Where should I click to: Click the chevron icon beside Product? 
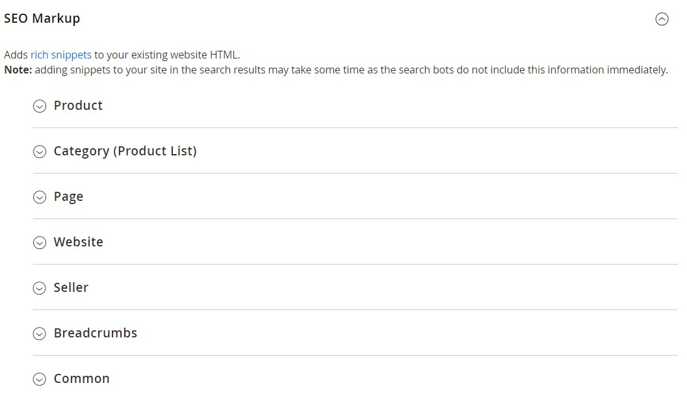(40, 106)
